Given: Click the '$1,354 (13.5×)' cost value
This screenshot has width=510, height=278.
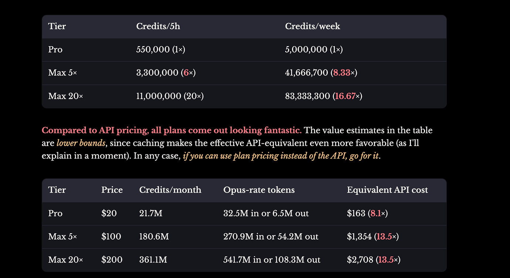Looking at the screenshot, I should pyautogui.click(x=373, y=237).
